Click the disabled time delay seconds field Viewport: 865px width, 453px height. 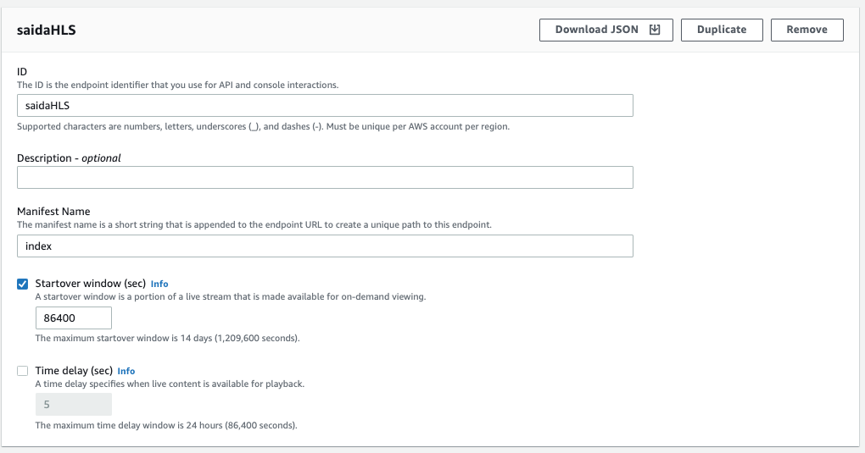(x=74, y=405)
